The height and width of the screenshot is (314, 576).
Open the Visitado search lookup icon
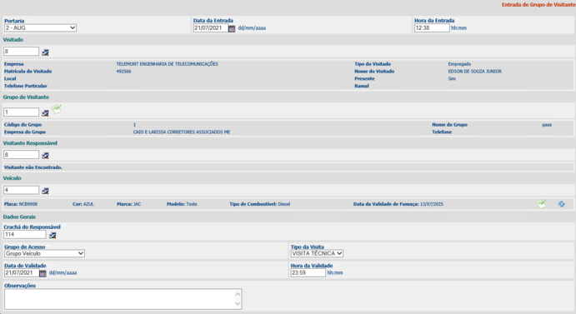click(45, 52)
